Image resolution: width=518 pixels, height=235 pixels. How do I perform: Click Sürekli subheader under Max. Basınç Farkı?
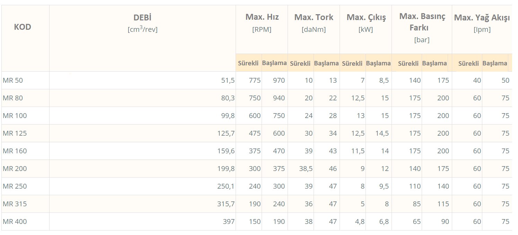(409, 63)
